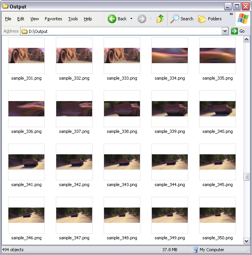Open the Edit menu
Viewport: 252px width, 255px height.
click(x=21, y=19)
